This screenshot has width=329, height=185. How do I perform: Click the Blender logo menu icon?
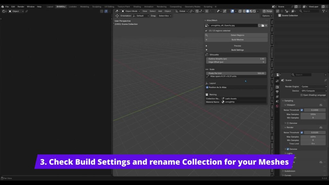pos(3,6)
